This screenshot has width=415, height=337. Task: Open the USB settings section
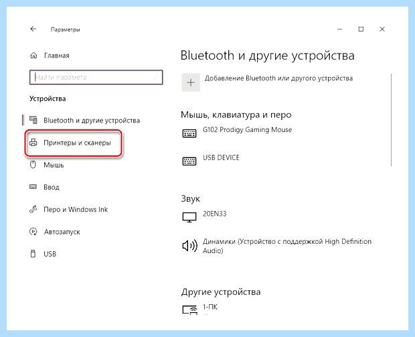[50, 254]
